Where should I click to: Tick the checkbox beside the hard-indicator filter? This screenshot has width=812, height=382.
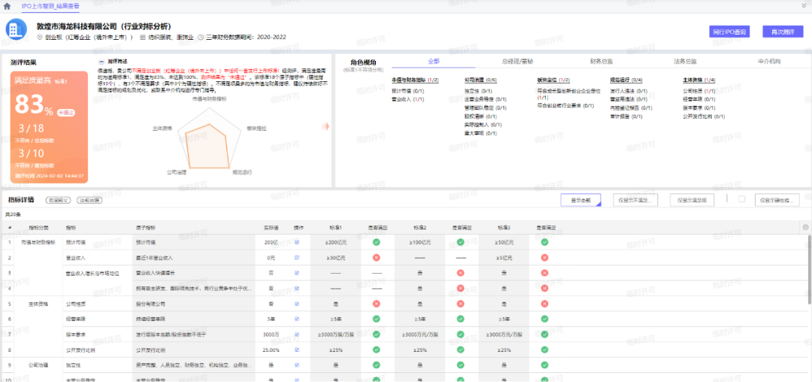(x=741, y=199)
